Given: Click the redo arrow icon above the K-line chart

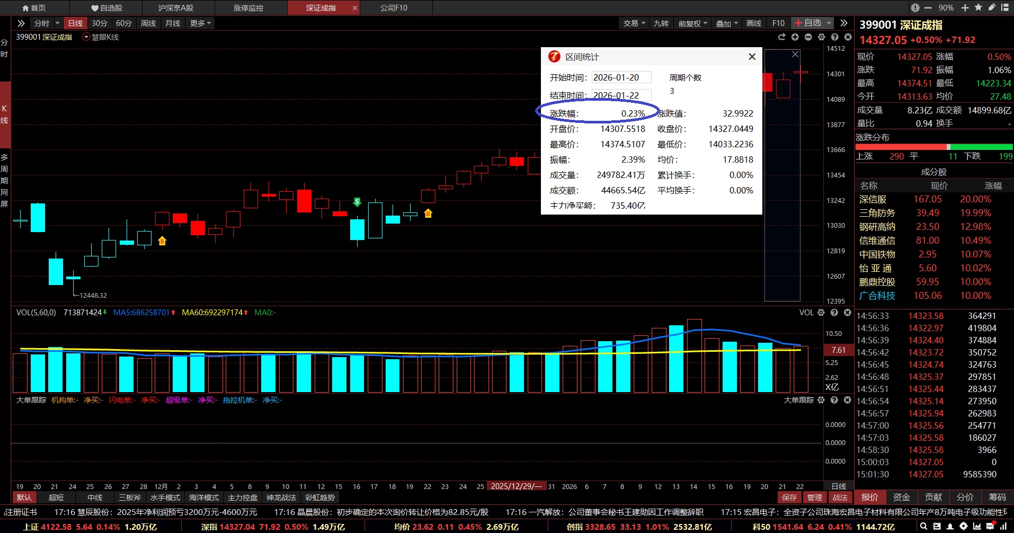Looking at the screenshot, I should pyautogui.click(x=781, y=37).
